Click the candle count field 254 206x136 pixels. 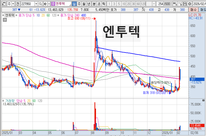[160, 4]
